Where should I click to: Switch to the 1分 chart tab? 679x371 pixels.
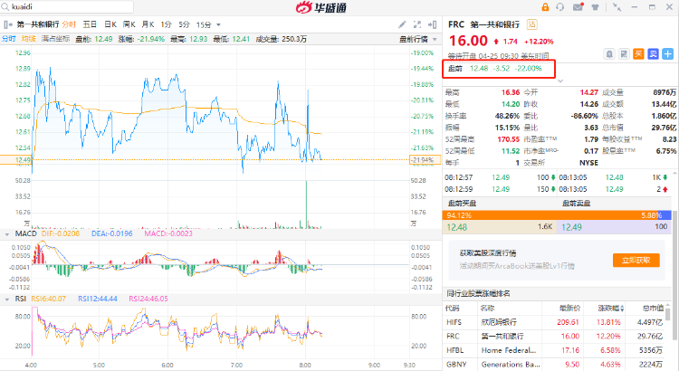pyautogui.click(x=167, y=24)
